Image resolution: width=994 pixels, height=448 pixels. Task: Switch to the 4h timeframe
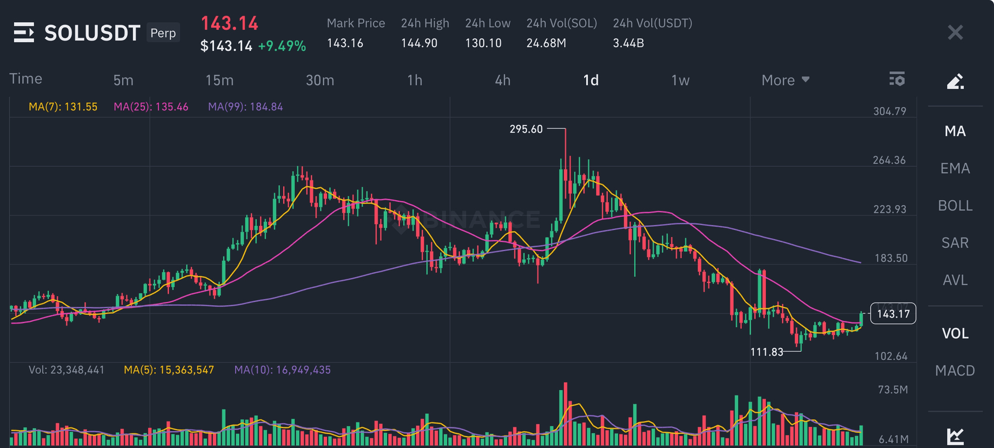pos(502,80)
